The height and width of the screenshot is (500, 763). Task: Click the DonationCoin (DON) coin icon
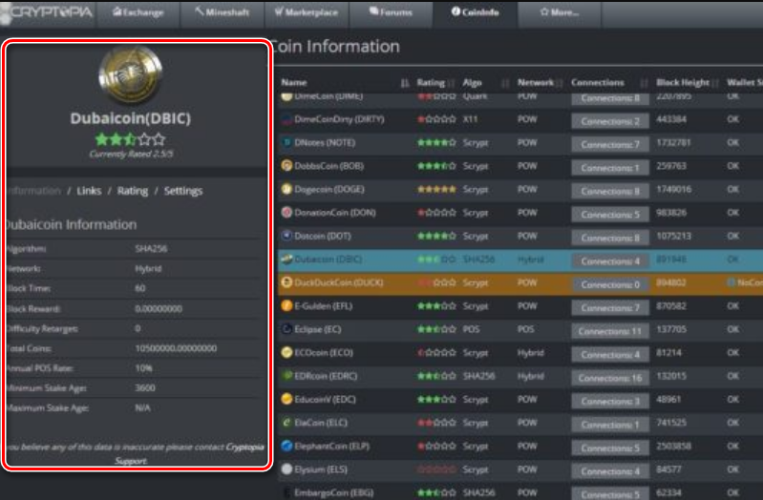(x=286, y=213)
